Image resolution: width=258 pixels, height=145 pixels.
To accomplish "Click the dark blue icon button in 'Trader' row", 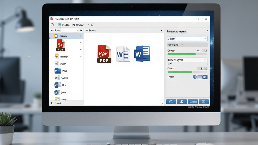I will click(205, 77).
